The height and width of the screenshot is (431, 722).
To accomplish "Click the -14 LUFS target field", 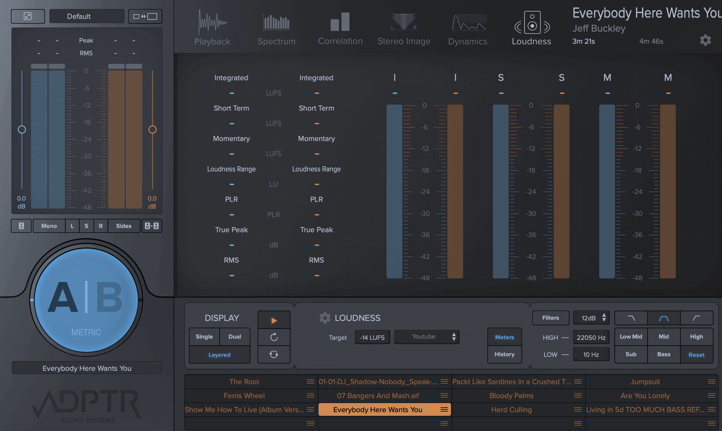I will (372, 337).
